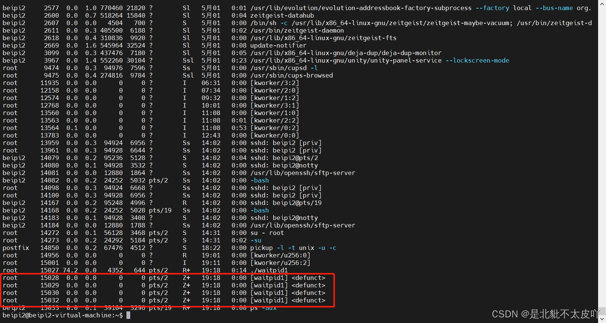Viewport: 606px width, 323px height.
Task: Select zombie process PID 15032
Action: pyautogui.click(x=50, y=300)
